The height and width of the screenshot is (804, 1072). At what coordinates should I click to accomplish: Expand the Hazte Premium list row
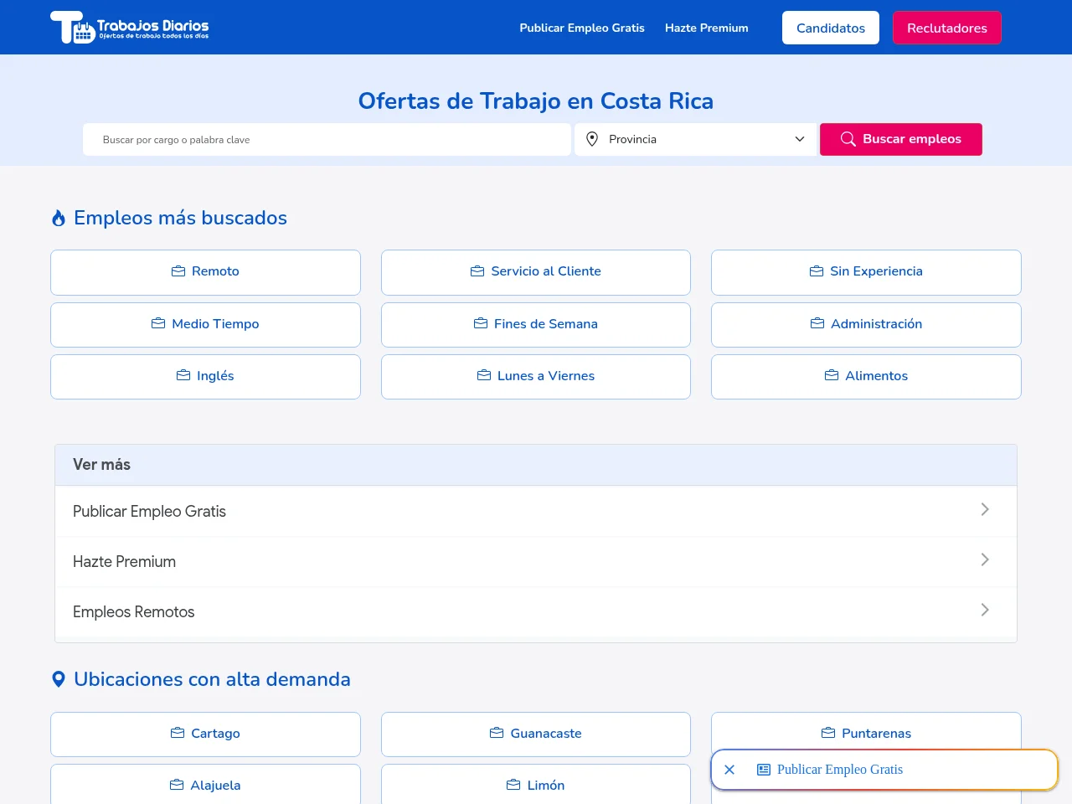click(536, 562)
